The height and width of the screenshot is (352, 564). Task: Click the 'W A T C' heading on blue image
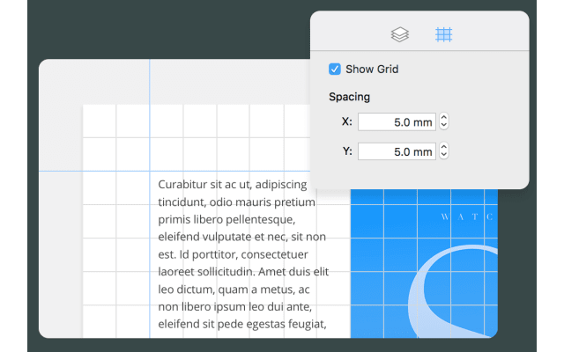coord(466,217)
